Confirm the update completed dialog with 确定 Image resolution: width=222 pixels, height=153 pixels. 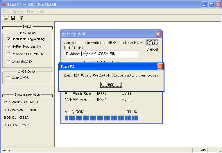[111, 85]
